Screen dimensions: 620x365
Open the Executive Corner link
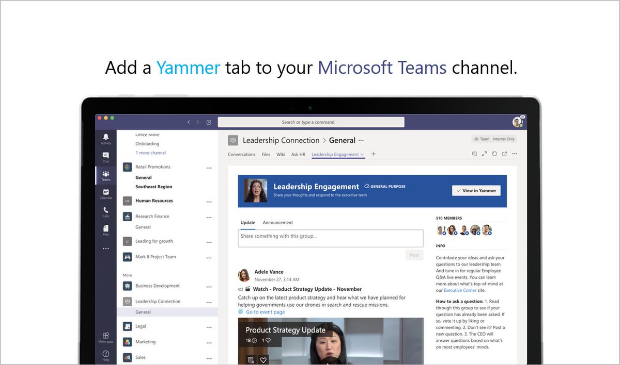tap(460, 290)
